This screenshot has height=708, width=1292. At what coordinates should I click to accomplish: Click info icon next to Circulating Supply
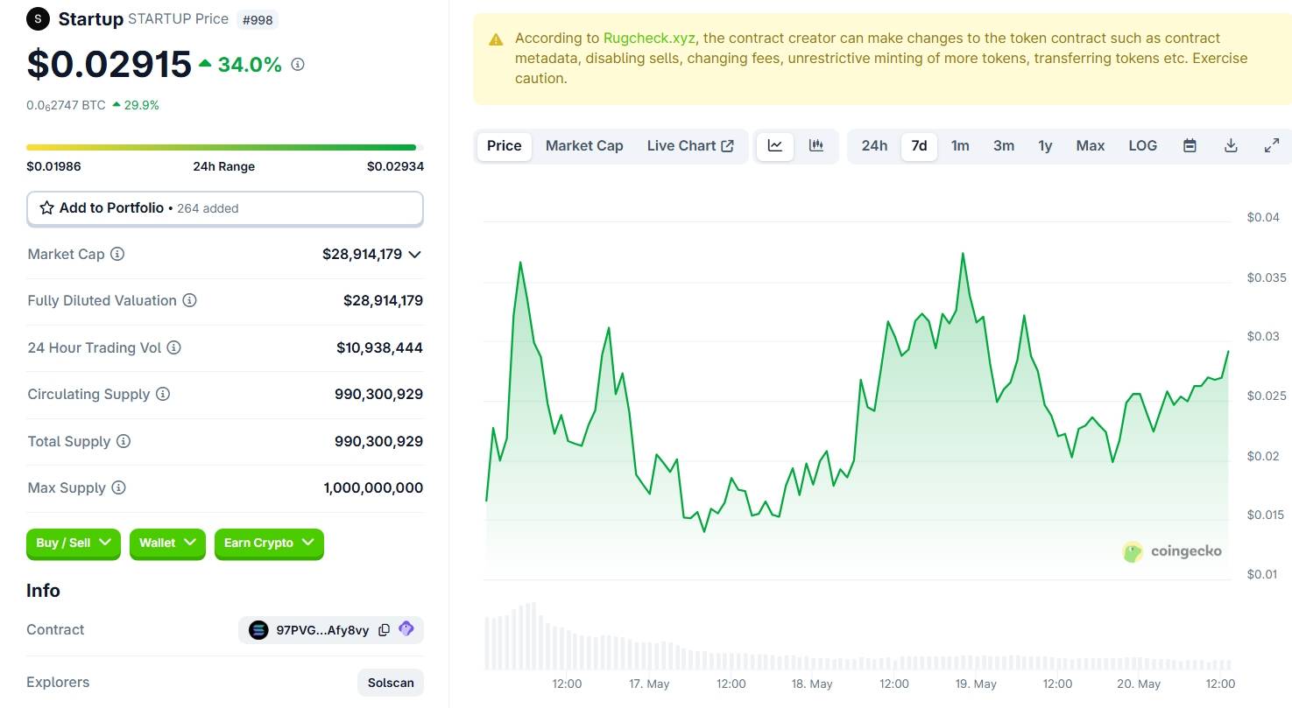(x=163, y=395)
